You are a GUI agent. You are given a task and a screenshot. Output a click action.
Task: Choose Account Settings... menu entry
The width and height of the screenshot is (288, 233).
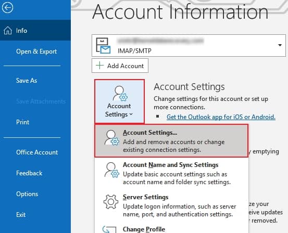pyautogui.click(x=171, y=141)
